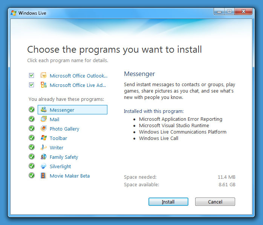Screen dimensions: 263x225
Task: Click the 'Space needed:' label
Action: tap(140, 177)
